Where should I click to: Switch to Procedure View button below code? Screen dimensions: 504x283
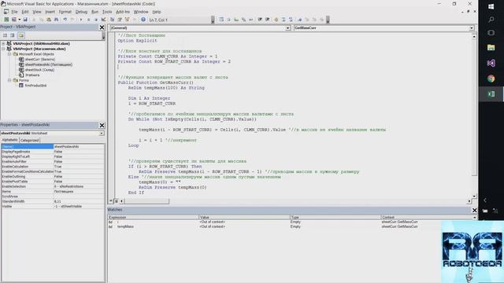(x=111, y=201)
